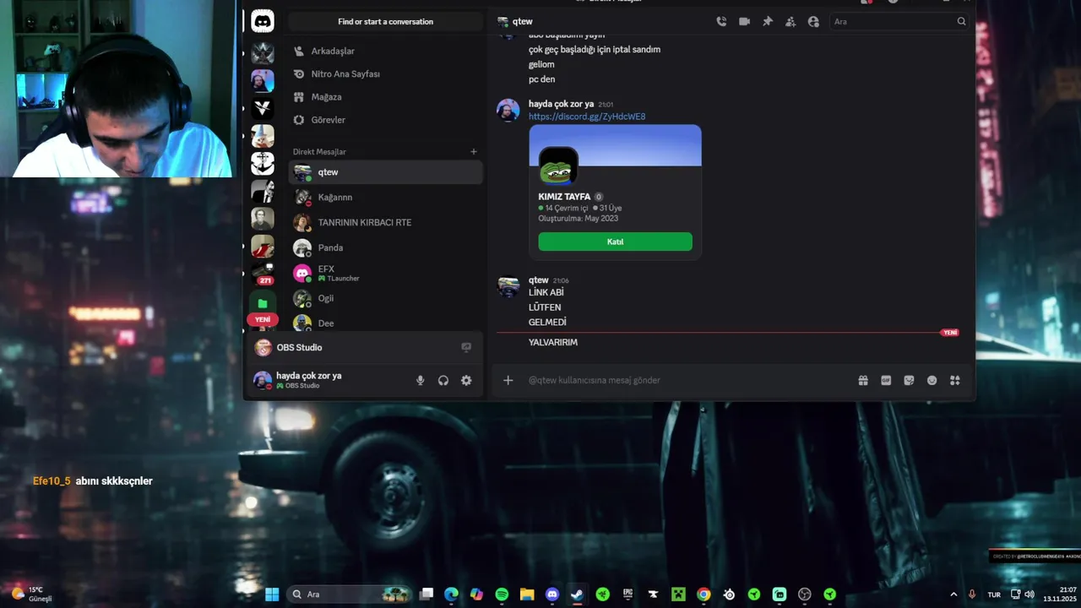
Task: Open the Dee direct message
Action: pos(386,323)
